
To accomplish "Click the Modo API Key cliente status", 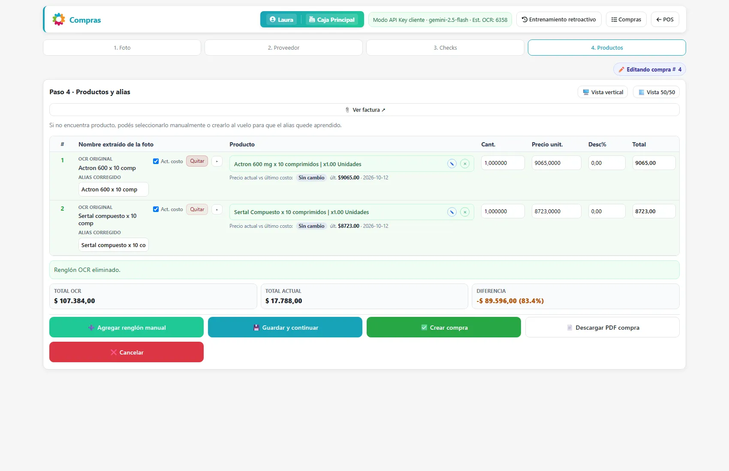I will click(440, 20).
